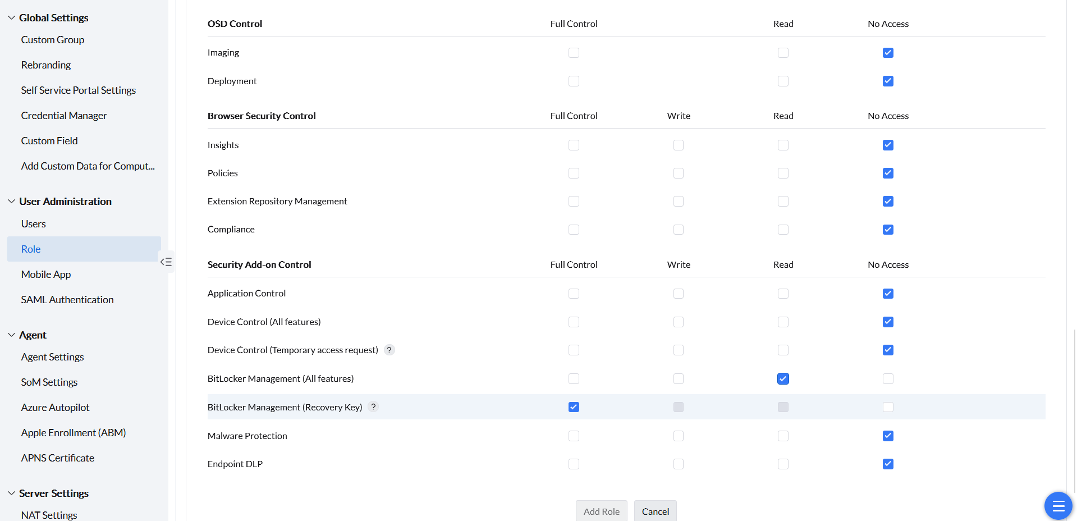
Task: Collapse the Server Settings section
Action: tap(11, 493)
